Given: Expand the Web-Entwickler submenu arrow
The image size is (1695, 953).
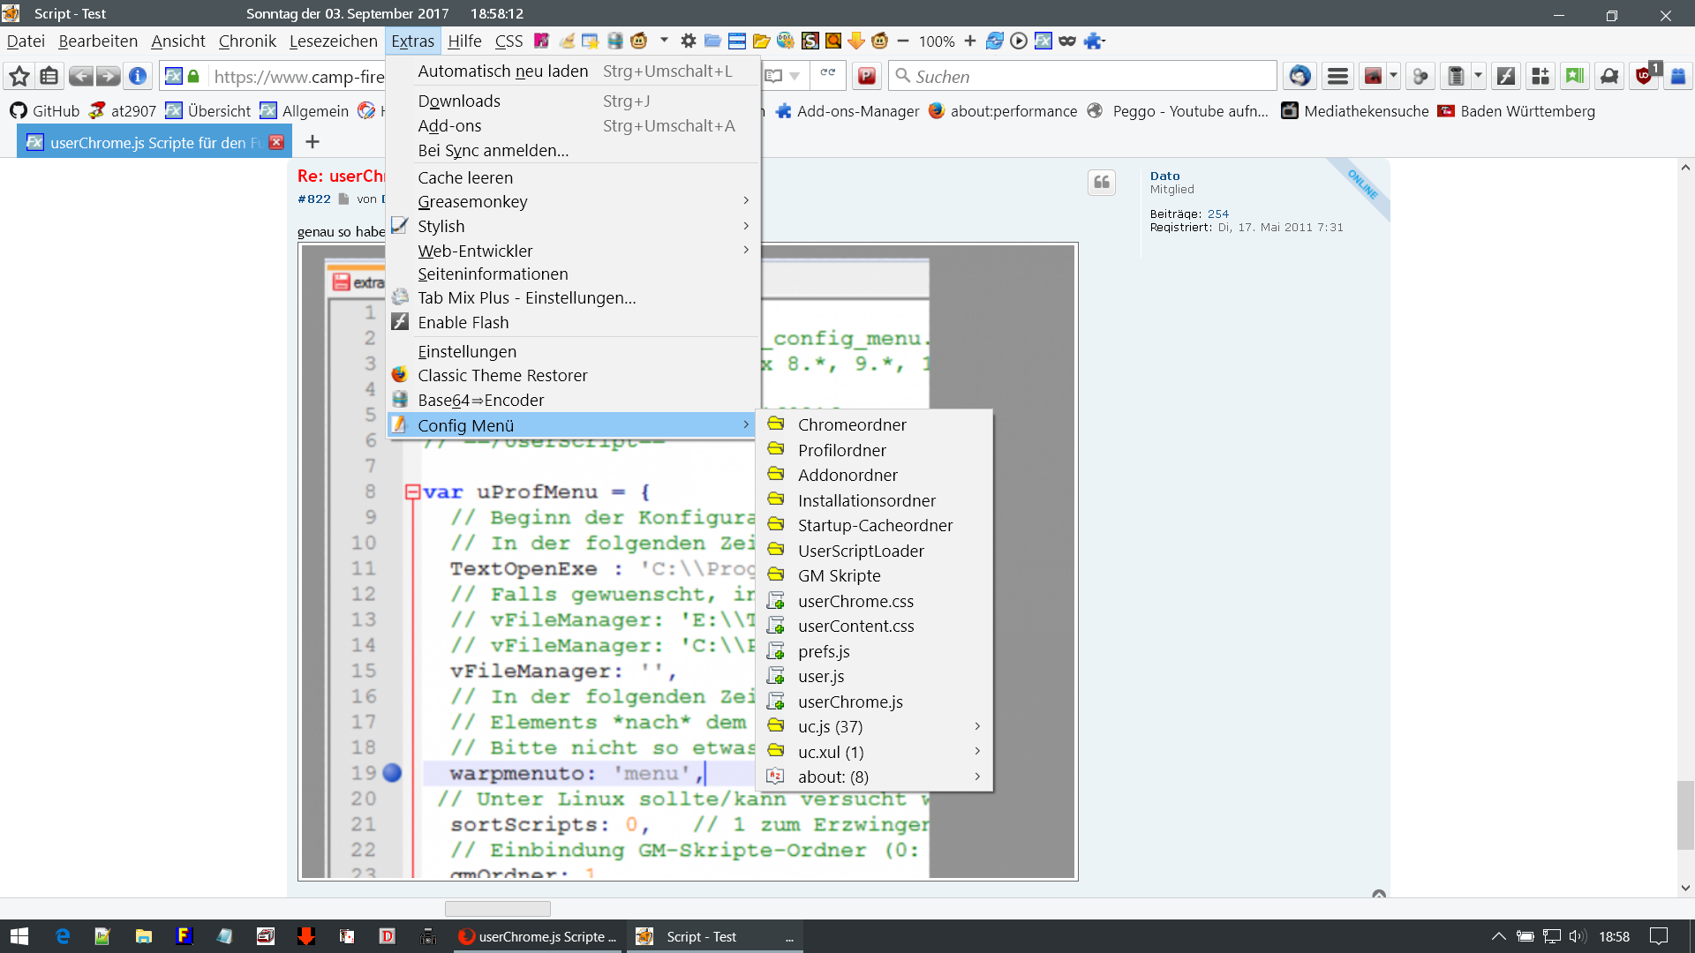Looking at the screenshot, I should (x=746, y=251).
